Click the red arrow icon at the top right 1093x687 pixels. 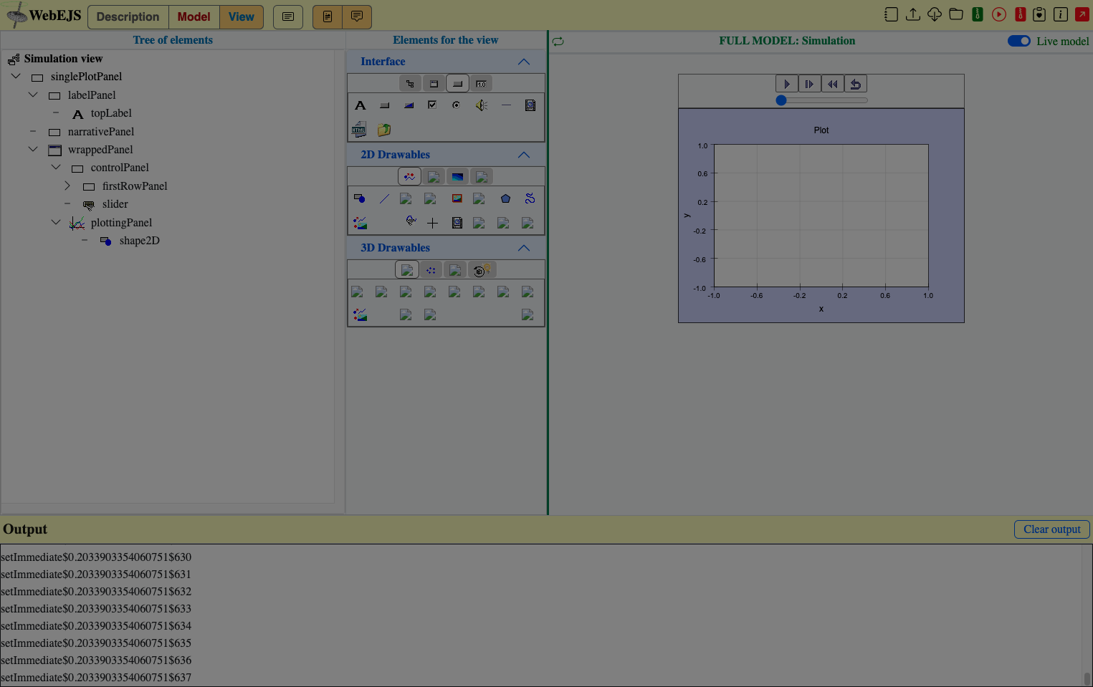click(1082, 14)
